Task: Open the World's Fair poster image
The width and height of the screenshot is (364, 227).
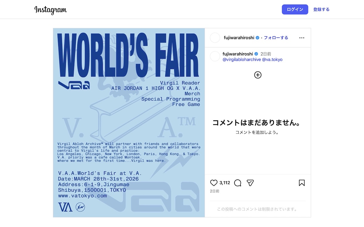Action: pyautogui.click(x=129, y=123)
